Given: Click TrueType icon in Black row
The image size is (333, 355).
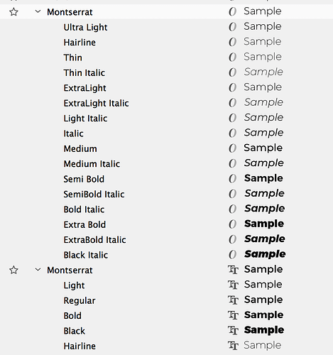Looking at the screenshot, I should click(233, 330).
